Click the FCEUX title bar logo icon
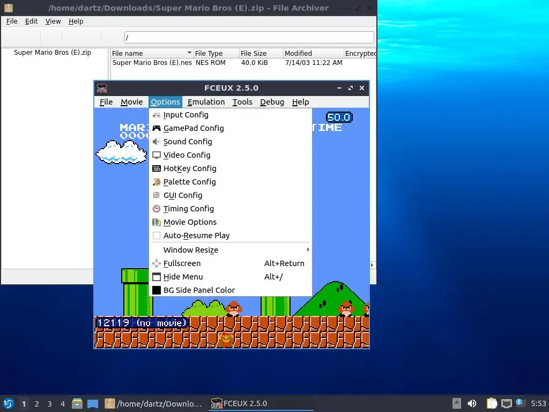549x412 pixels. tap(101, 88)
